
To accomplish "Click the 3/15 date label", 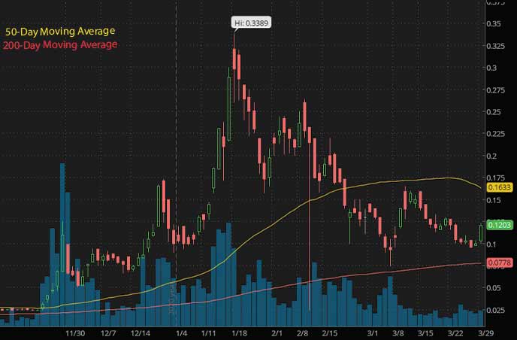I will coord(425,333).
